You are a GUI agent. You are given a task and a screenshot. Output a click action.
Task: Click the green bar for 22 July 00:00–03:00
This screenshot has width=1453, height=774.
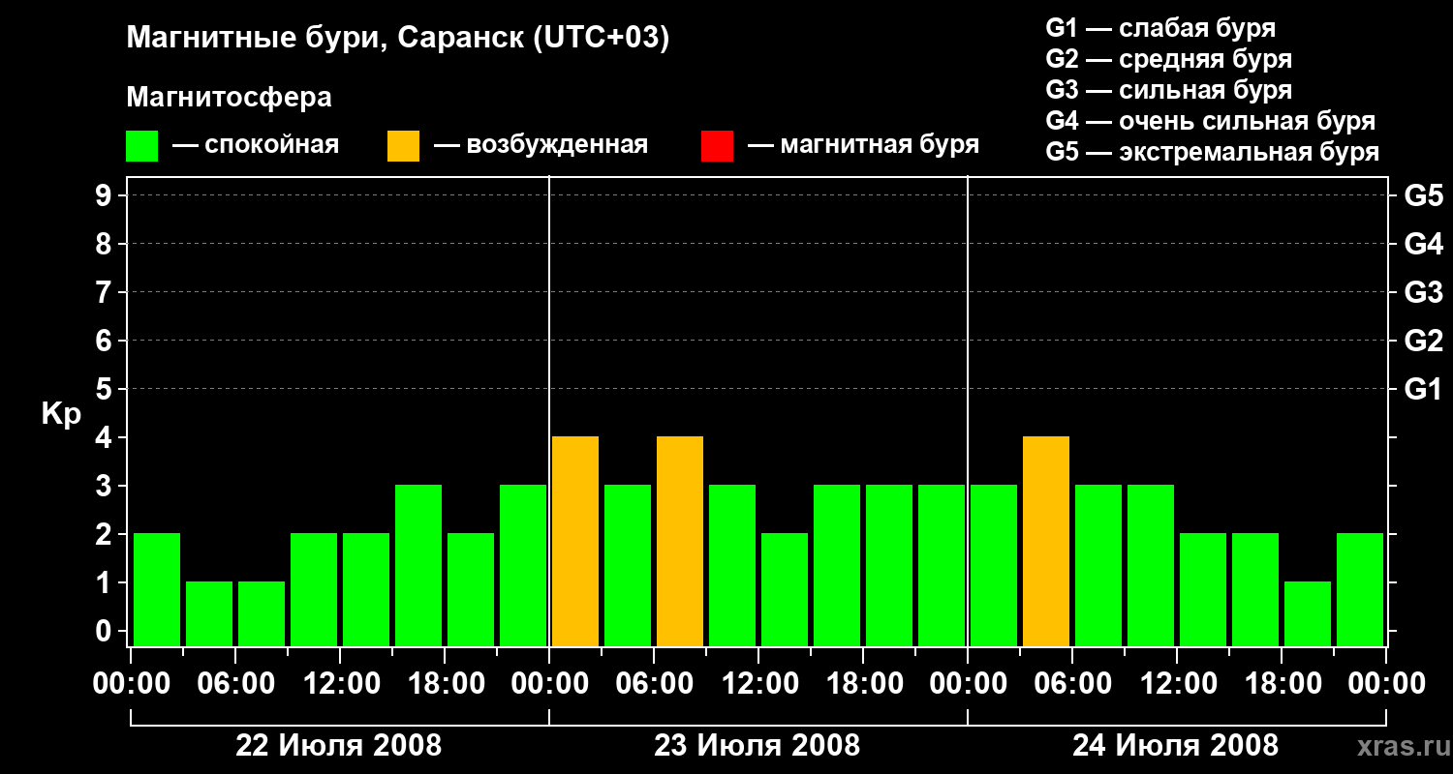coord(157,589)
